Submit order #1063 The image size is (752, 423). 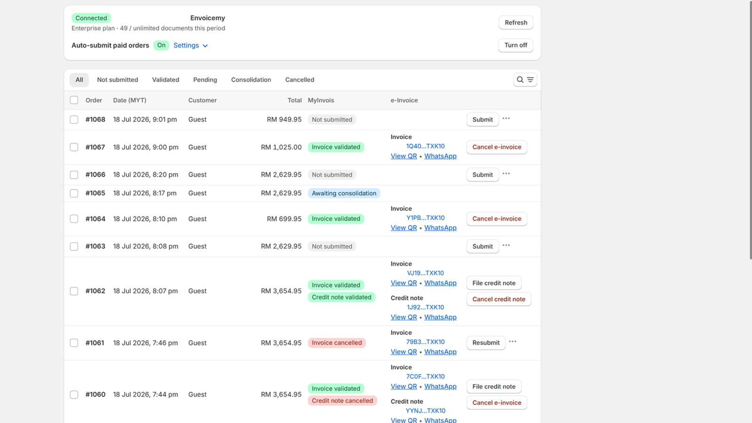click(483, 246)
